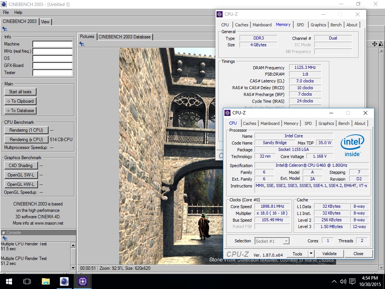Click the Tester input field
This screenshot has width=385, height=289.
[53, 73]
